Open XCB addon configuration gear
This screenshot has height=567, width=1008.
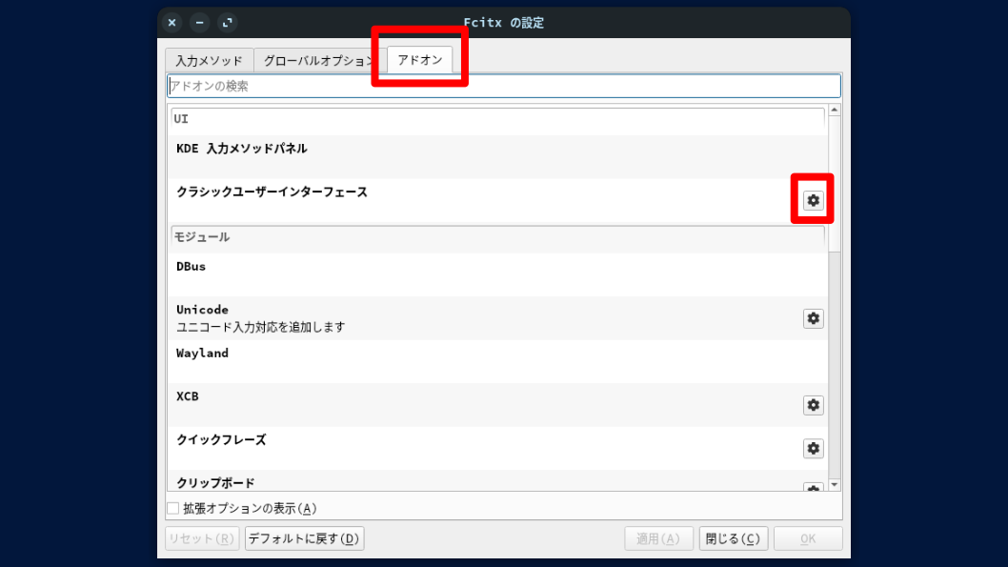pos(813,405)
